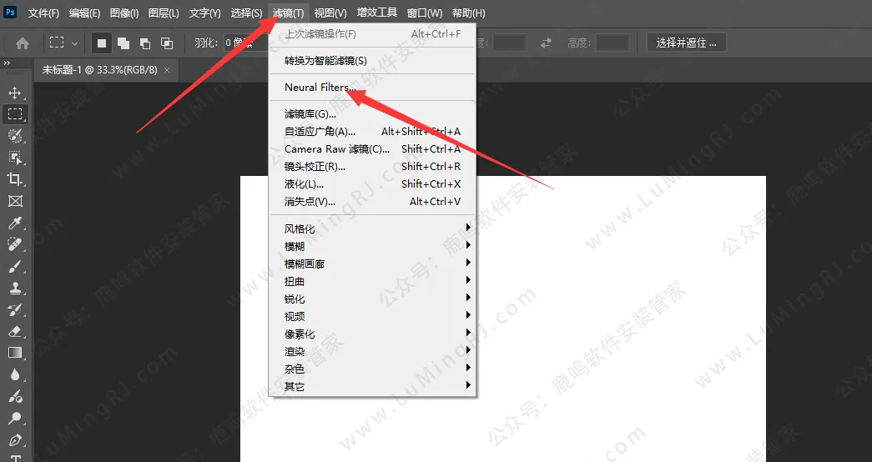Expand the 风格化 submenu
This screenshot has height=462, width=872.
pos(372,228)
